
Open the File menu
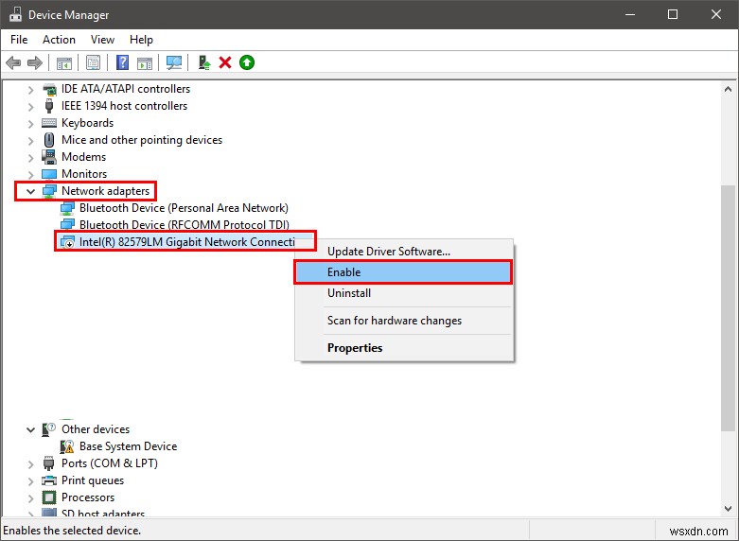pyautogui.click(x=19, y=40)
